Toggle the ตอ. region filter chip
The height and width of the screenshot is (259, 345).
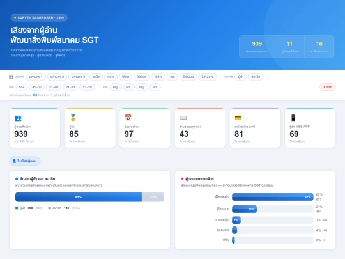click(x=172, y=77)
